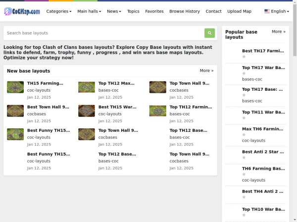This screenshot has width=297, height=222.
Task: Click More link for Popular base layouts
Action: tap(279, 32)
